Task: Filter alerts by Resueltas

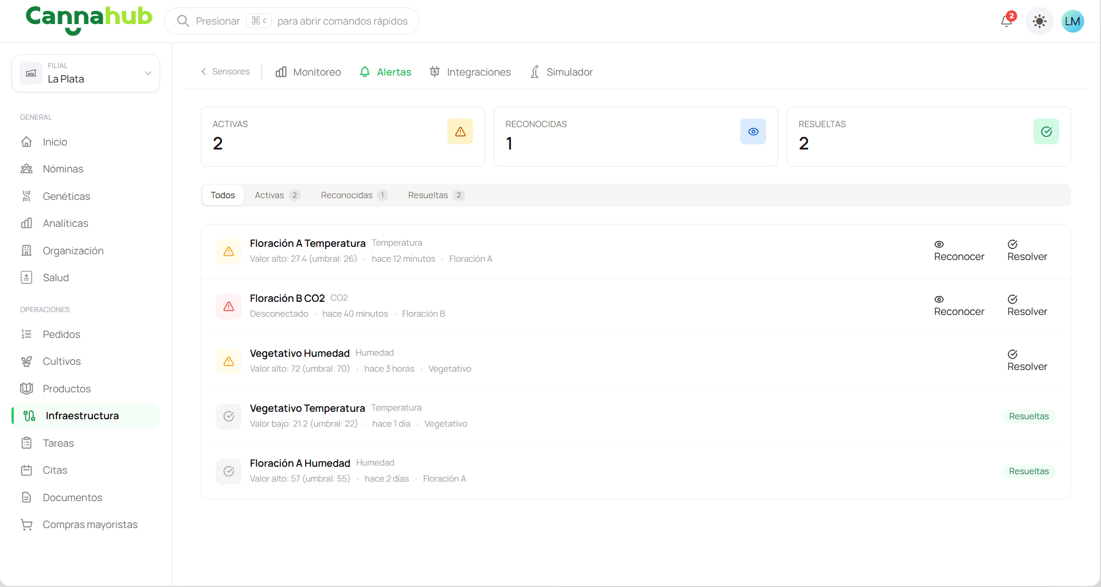Action: (x=436, y=195)
